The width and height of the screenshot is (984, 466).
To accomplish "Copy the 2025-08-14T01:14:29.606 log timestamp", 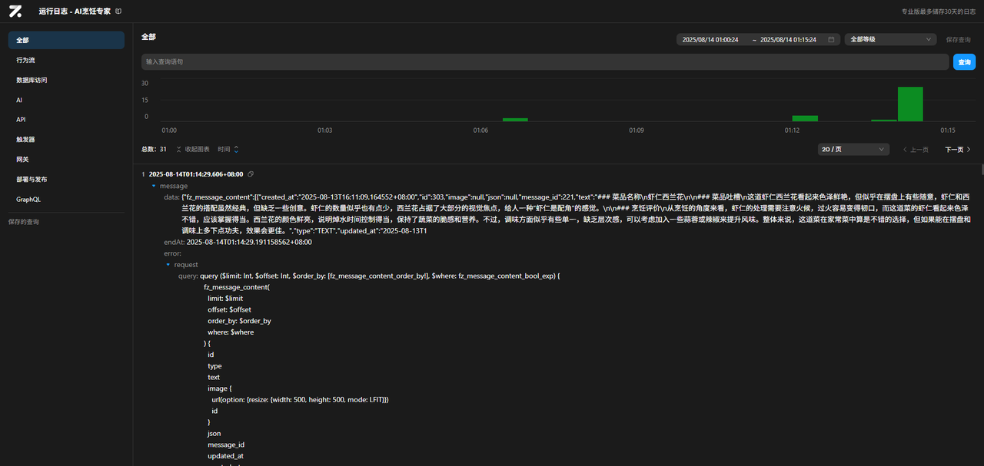I will tap(251, 174).
